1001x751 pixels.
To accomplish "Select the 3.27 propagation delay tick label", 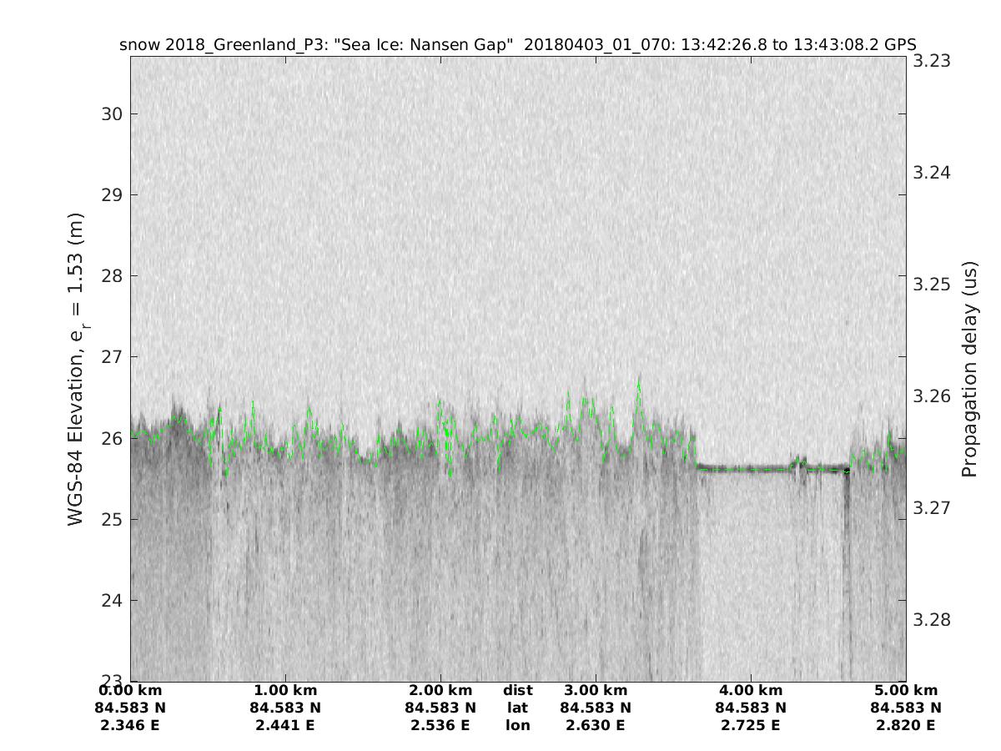I will (x=932, y=508).
